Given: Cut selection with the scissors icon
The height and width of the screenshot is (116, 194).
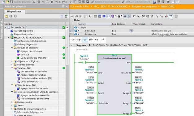Looking at the screenshot, I should [x=39, y=2].
